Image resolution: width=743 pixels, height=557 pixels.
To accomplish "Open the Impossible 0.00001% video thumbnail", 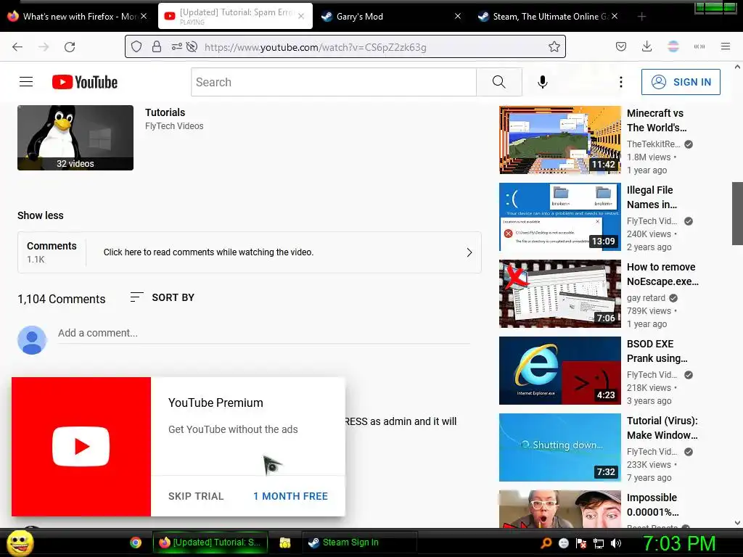I will click(559, 509).
